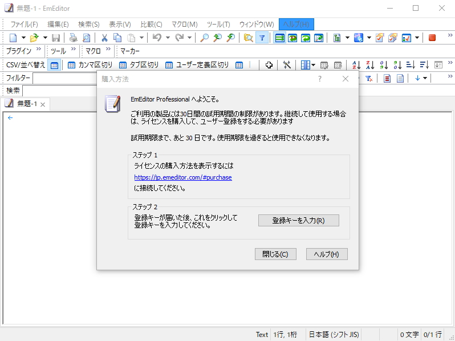Click the Print Preview icon

[86, 38]
